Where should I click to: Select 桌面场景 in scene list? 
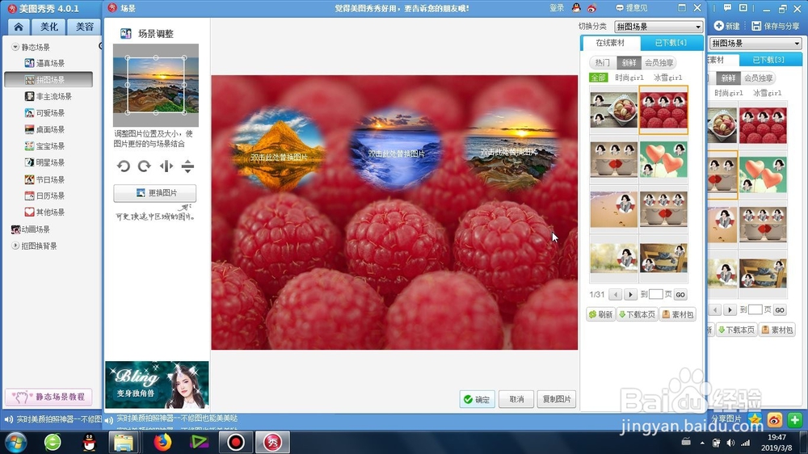pyautogui.click(x=44, y=129)
